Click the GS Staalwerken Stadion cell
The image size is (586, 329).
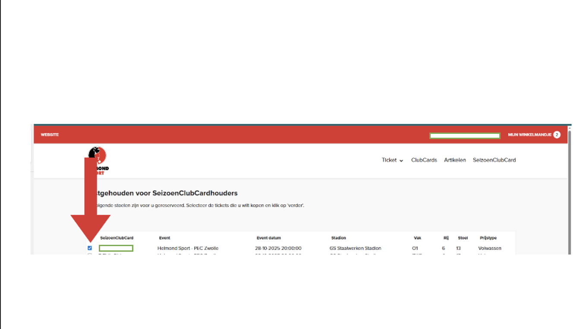(x=355, y=248)
